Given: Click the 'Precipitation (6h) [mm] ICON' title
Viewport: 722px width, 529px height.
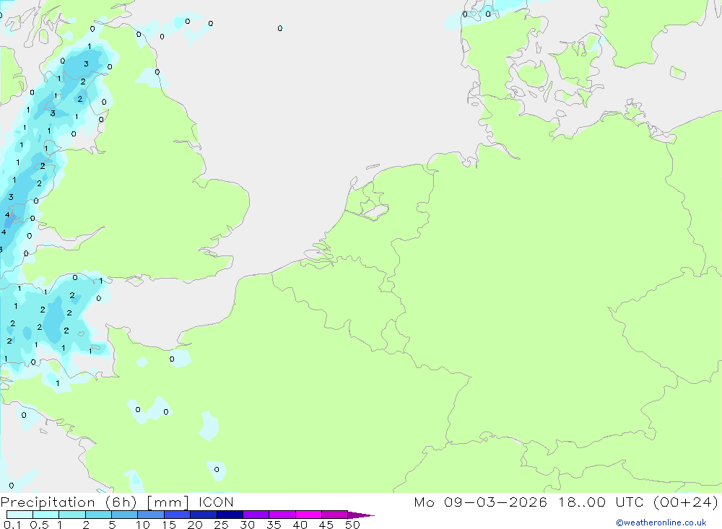Looking at the screenshot, I should click(x=117, y=502).
